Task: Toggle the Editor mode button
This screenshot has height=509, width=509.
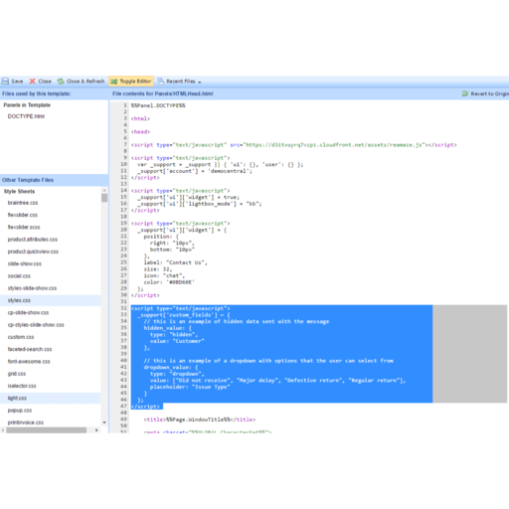Action: pyautogui.click(x=131, y=82)
